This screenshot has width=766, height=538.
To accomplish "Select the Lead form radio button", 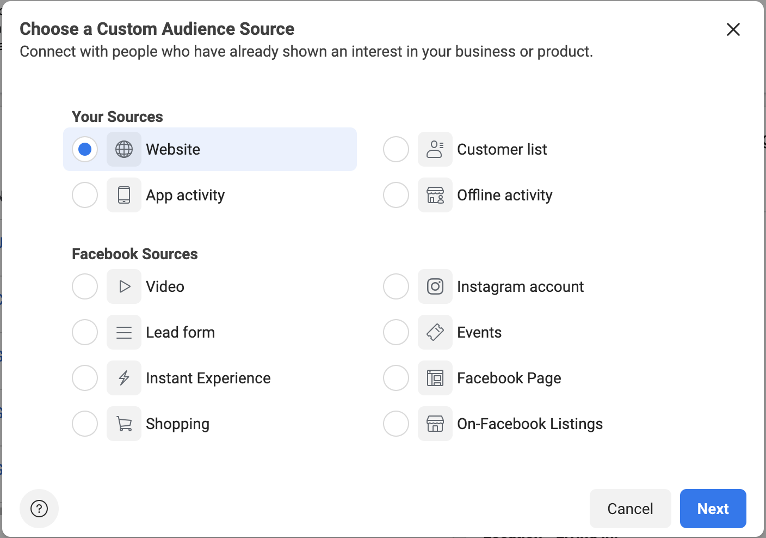I will 85,332.
